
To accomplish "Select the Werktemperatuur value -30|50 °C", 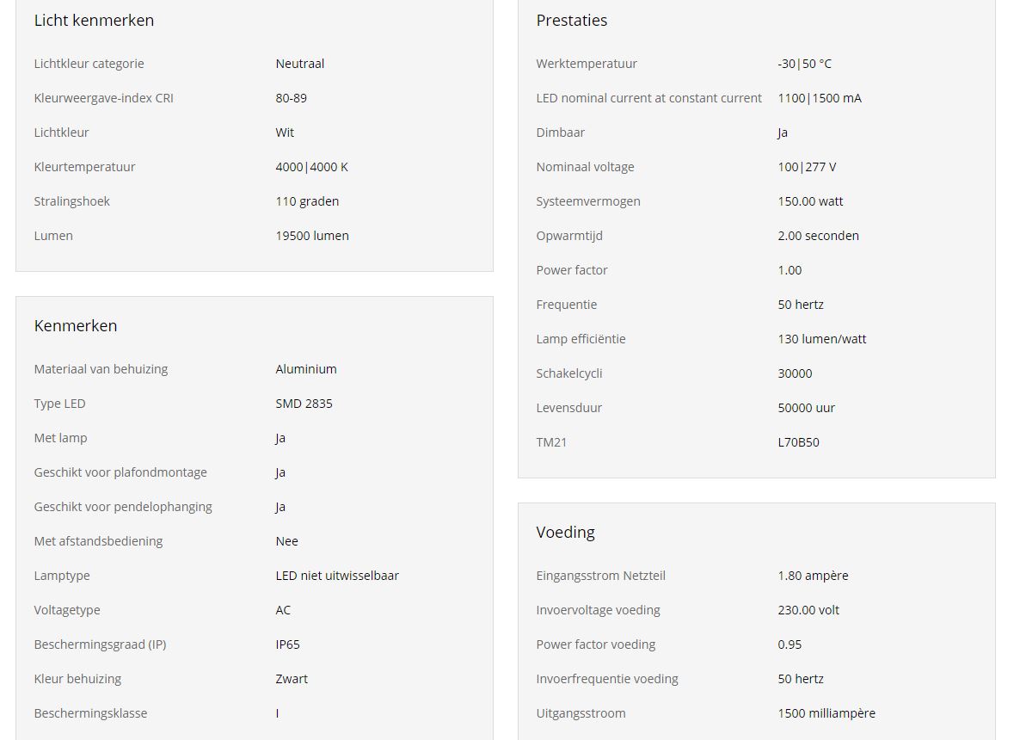I will coord(804,64).
